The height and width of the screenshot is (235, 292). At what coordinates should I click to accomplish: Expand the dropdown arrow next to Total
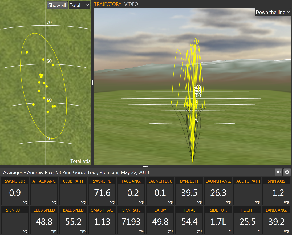pos(87,5)
